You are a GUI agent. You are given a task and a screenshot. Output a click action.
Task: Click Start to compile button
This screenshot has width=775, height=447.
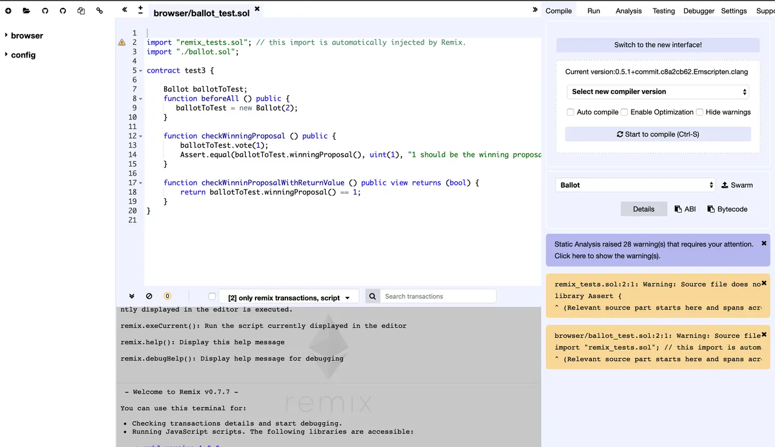[x=658, y=134]
